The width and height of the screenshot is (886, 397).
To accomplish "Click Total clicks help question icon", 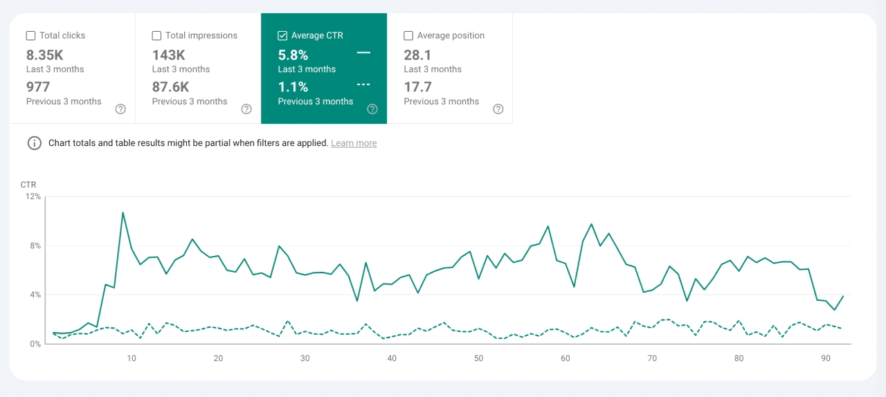I will tap(120, 109).
